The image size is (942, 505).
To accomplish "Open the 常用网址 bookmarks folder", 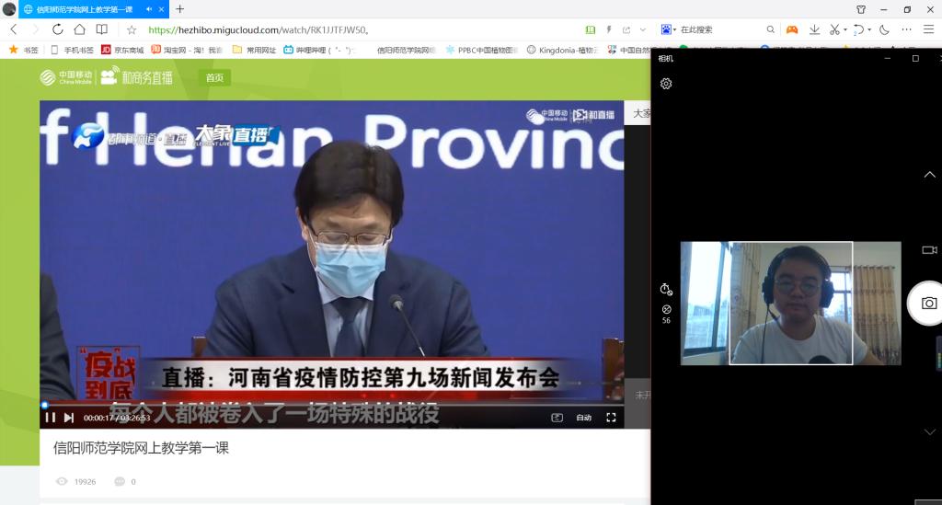I will (x=254, y=50).
